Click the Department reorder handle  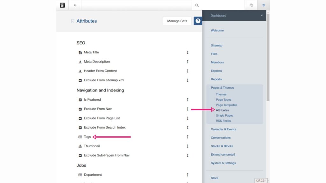coord(188,175)
